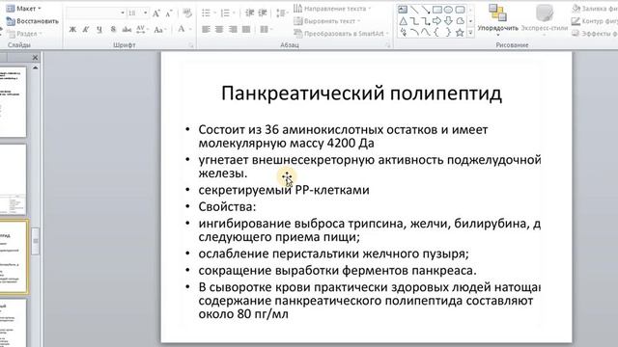Select the straight line shape

tap(414, 10)
